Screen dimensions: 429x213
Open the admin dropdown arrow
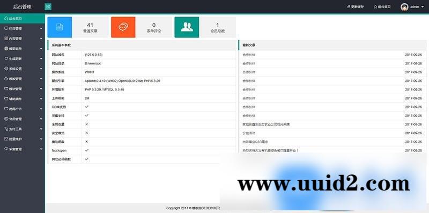pyautogui.click(x=423, y=7)
